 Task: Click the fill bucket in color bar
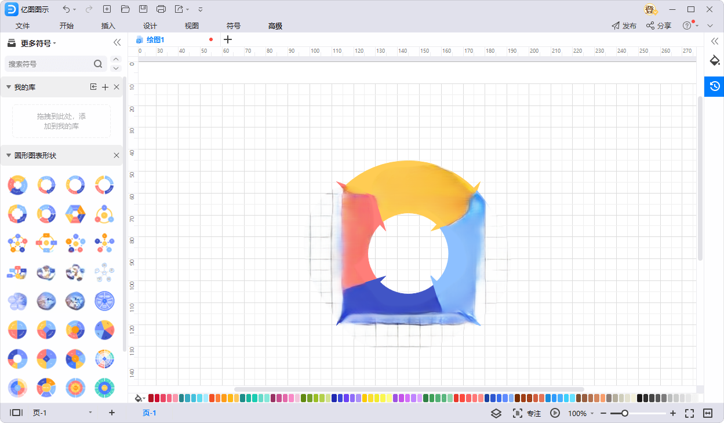pos(139,398)
